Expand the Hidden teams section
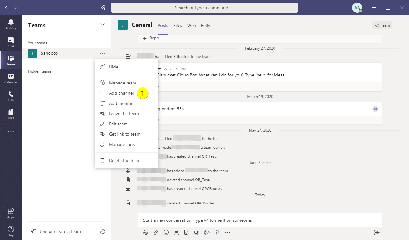Image resolution: width=409 pixels, height=240 pixels. point(40,71)
